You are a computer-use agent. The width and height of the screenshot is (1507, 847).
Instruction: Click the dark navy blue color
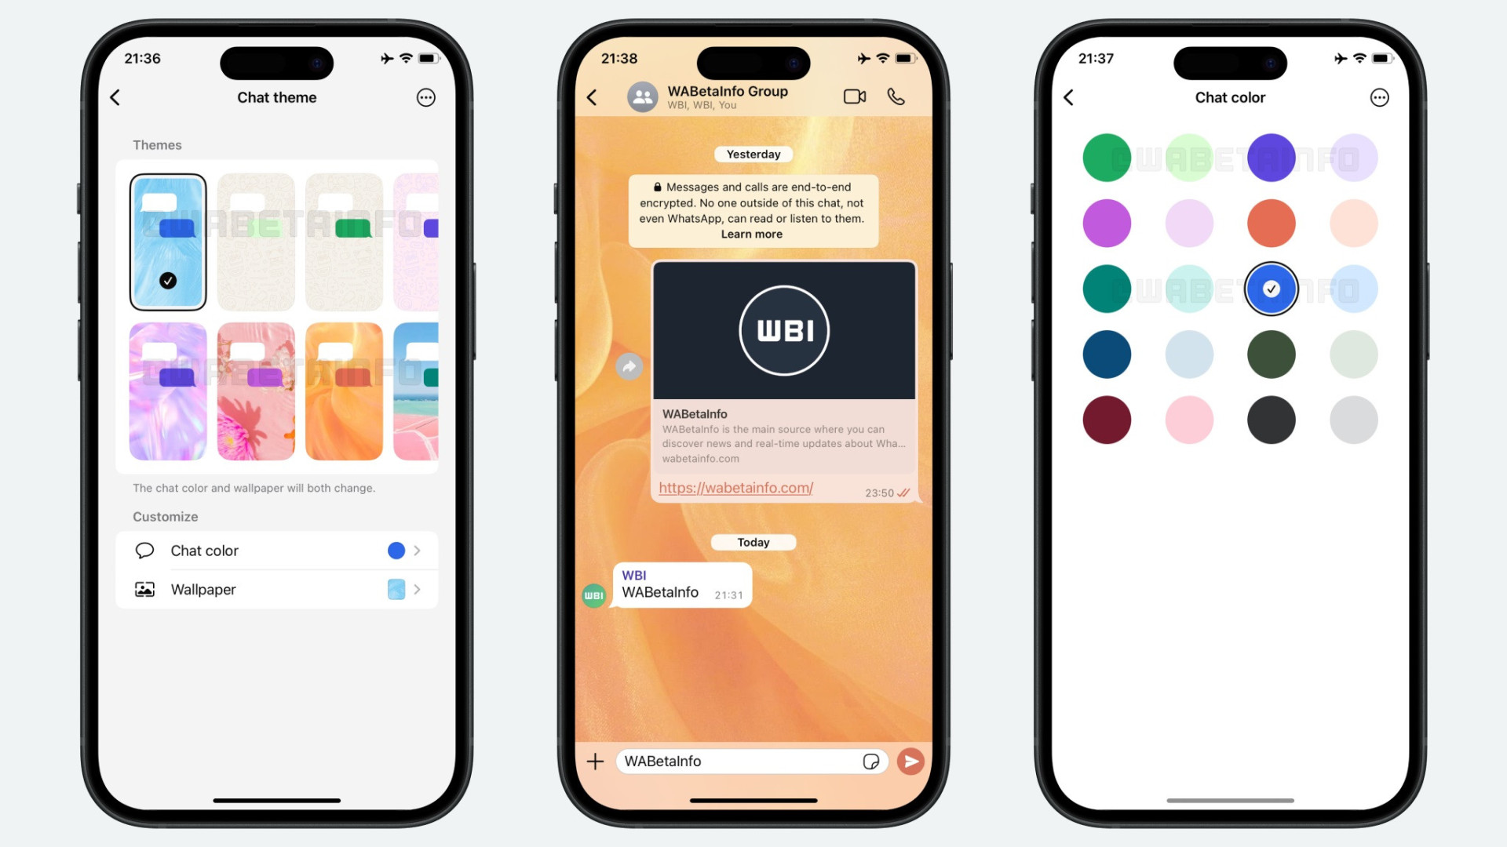[x=1104, y=354]
